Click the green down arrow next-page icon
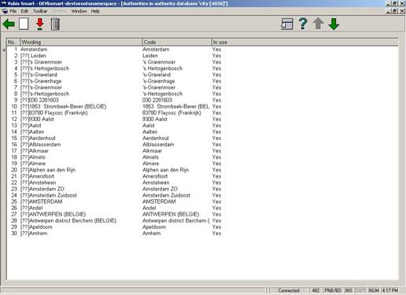 [334, 24]
